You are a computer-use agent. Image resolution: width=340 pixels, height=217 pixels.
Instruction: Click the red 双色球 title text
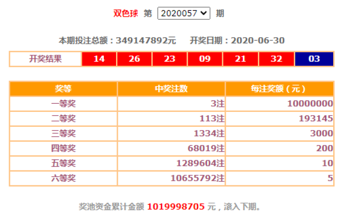(126, 13)
